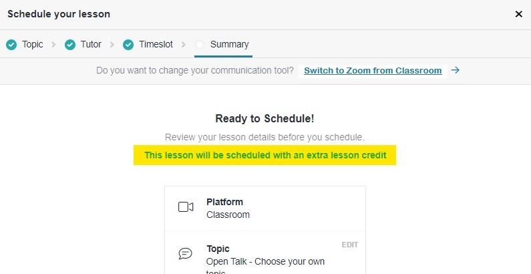
Task: Click the arrow beside Switch to Zoom
Action: (x=455, y=70)
